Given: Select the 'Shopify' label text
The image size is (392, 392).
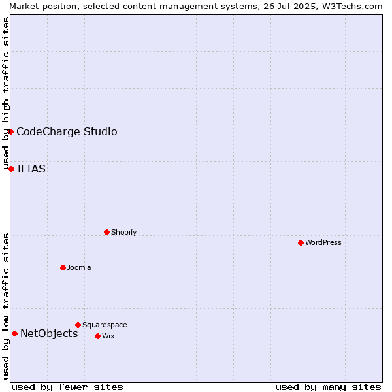Looking at the screenshot, I should click(123, 232).
